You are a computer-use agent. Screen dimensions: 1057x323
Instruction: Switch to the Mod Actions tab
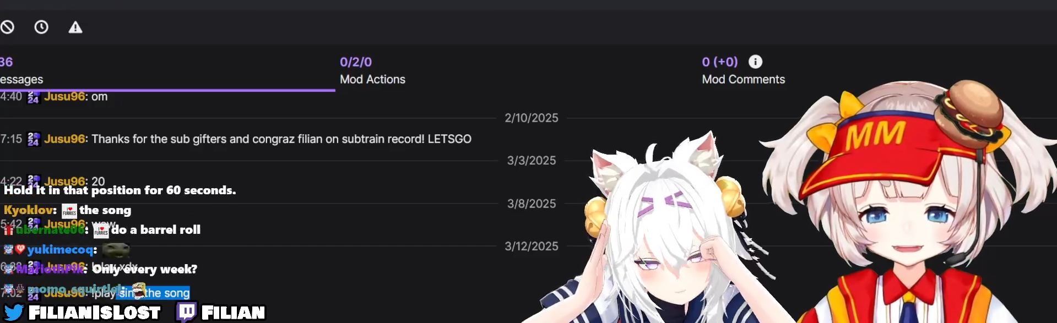[x=372, y=70]
